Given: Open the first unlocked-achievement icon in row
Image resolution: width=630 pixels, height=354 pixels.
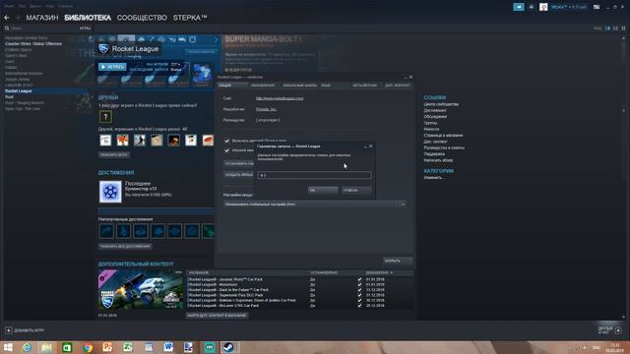Looking at the screenshot, I should (106, 231).
